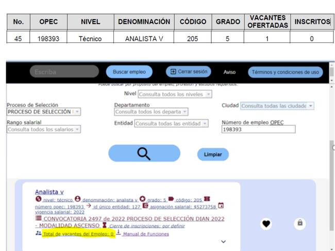Click the Cerrar sesión button
This screenshot has width=335, height=251.
[x=189, y=72]
